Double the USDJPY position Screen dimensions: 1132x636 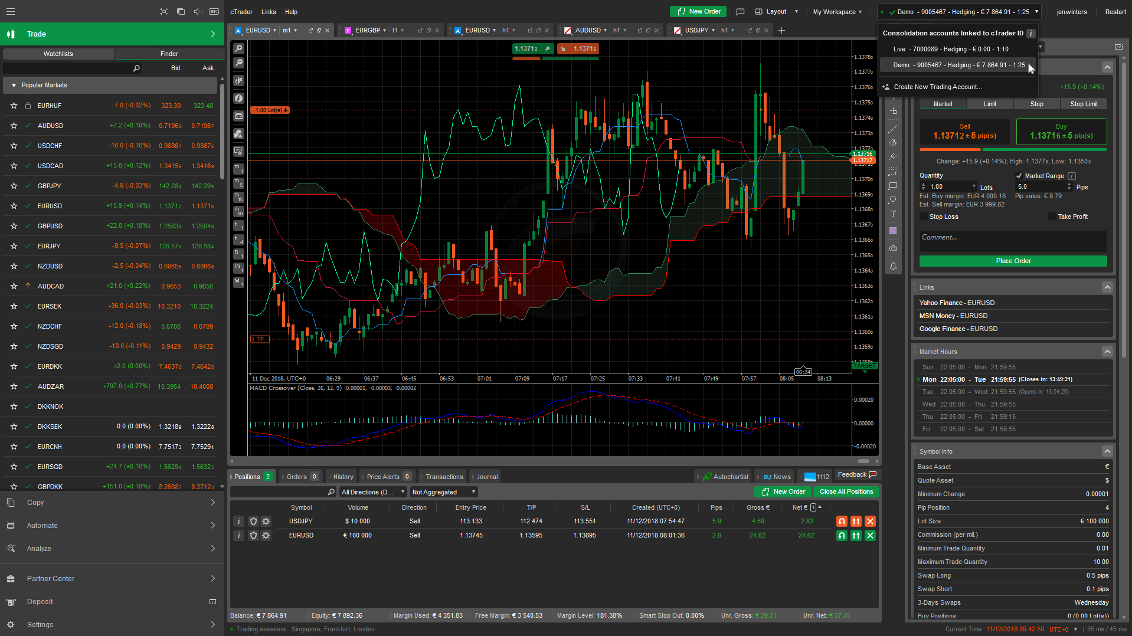pyautogui.click(x=856, y=521)
